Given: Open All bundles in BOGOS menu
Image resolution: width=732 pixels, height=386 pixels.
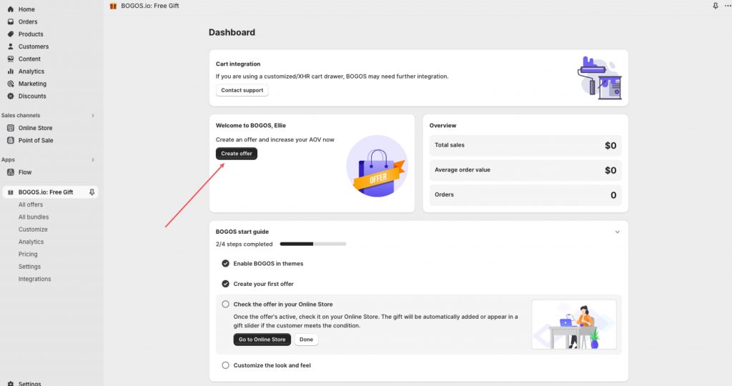Looking at the screenshot, I should (x=34, y=217).
